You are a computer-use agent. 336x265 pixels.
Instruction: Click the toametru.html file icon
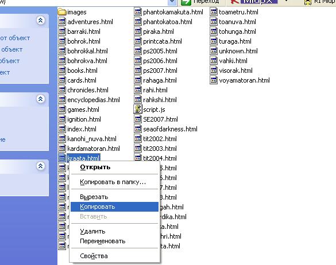pos(214,12)
